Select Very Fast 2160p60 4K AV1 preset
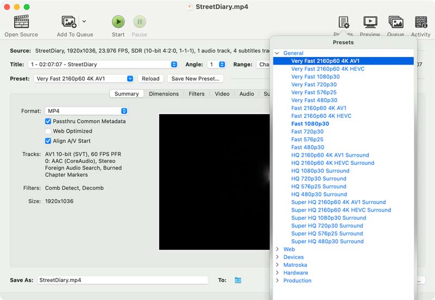 tap(343, 61)
